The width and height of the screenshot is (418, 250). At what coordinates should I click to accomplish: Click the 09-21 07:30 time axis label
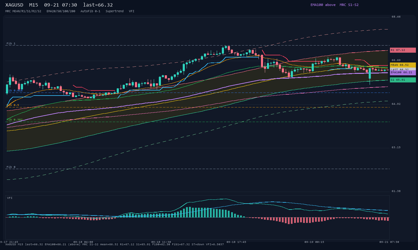coord(389,242)
